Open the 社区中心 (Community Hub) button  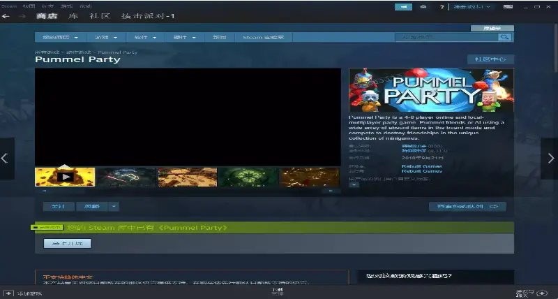click(x=491, y=59)
